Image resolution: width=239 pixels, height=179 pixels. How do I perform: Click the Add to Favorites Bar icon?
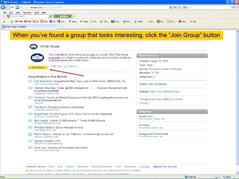tap(11, 21)
